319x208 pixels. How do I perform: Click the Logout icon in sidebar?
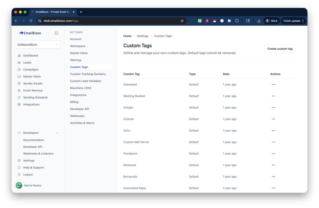pos(19,174)
